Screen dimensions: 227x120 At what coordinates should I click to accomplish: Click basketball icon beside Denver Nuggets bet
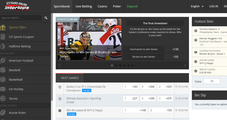[196, 40]
